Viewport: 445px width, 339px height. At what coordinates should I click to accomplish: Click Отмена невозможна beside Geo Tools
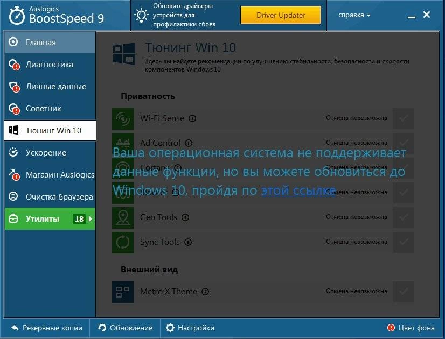pos(357,217)
